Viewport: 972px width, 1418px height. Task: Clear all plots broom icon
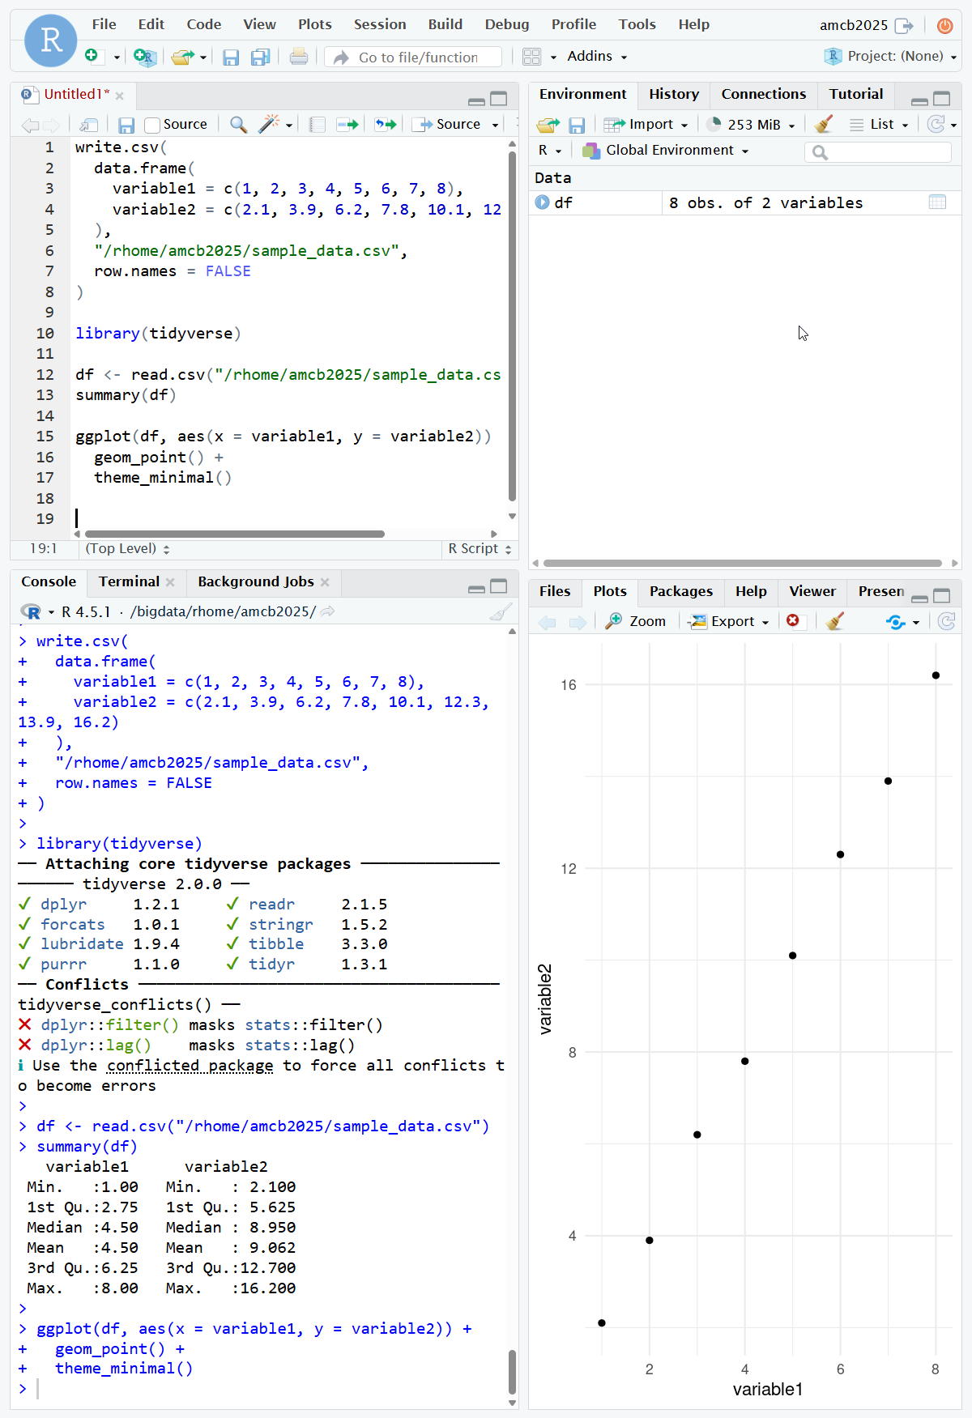coord(835,621)
